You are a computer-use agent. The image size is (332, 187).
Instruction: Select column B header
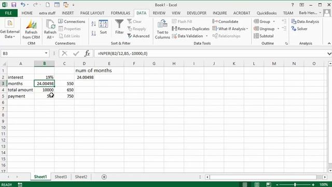pyautogui.click(x=45, y=63)
